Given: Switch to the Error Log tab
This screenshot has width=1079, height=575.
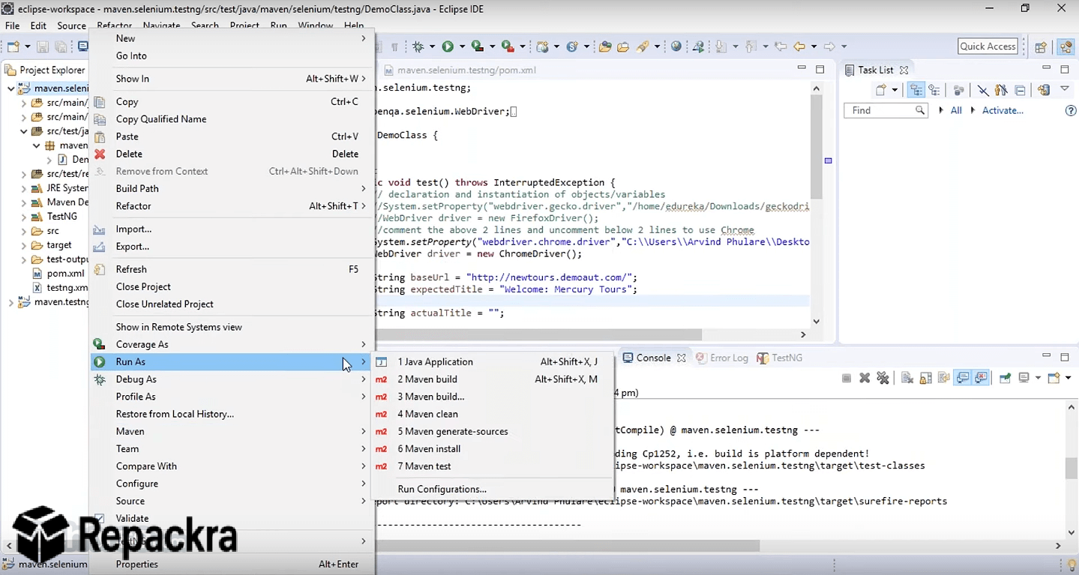Looking at the screenshot, I should 722,358.
